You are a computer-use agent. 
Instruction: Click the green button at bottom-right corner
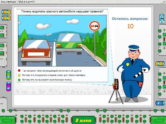pyautogui.click(x=158, y=120)
